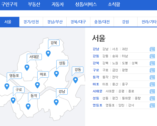
Task: Open newspaper icon in 강북 row
Action: click(x=152, y=63)
